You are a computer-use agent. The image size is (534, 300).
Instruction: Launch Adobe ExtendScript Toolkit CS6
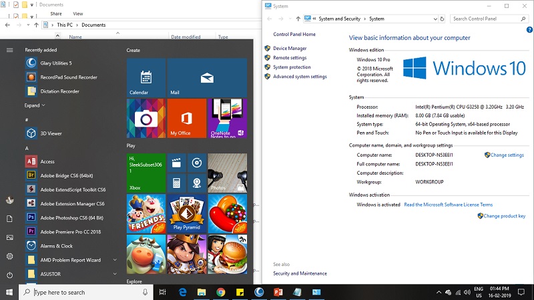click(73, 189)
